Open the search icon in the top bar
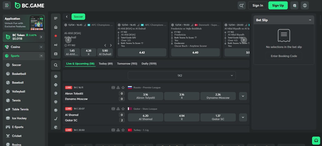 pos(242,6)
